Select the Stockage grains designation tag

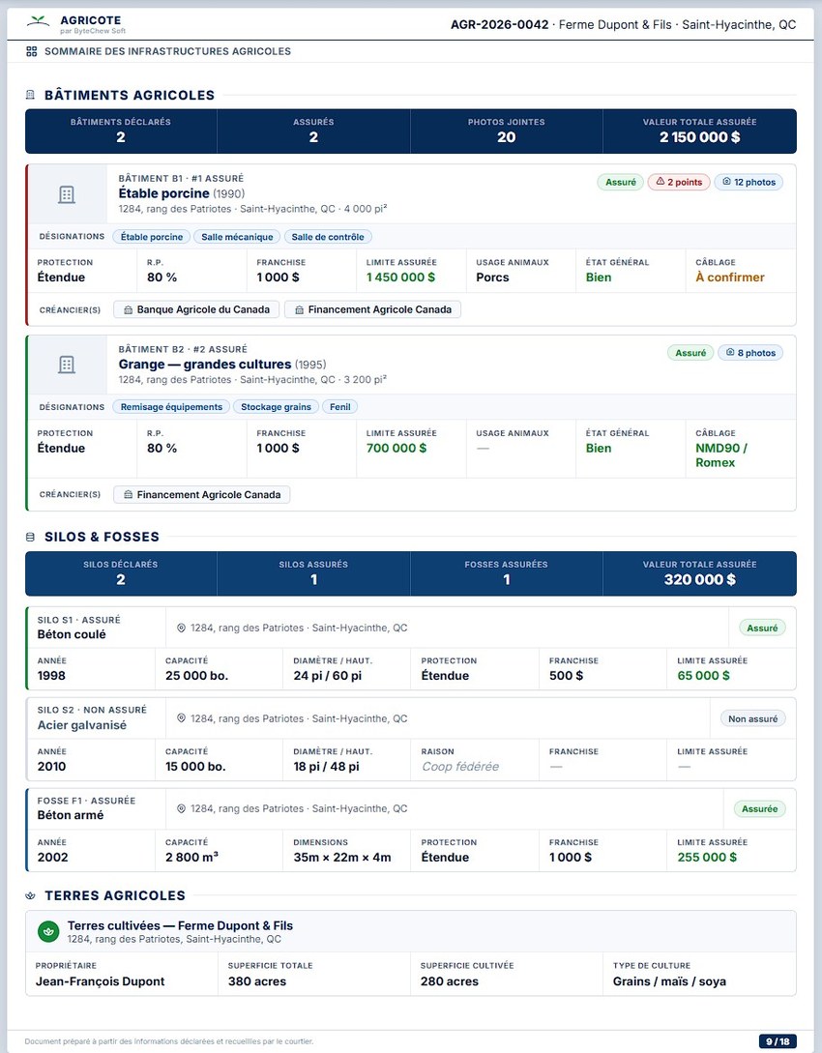tap(276, 407)
